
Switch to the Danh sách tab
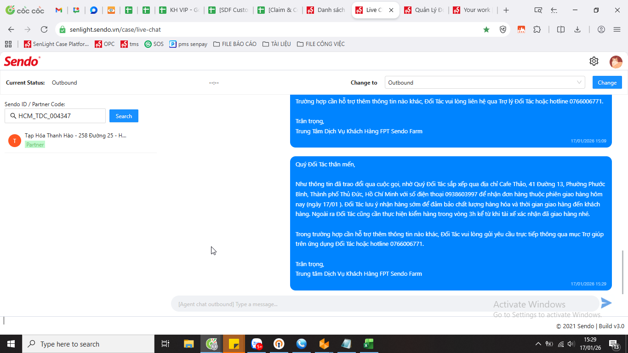tap(326, 10)
